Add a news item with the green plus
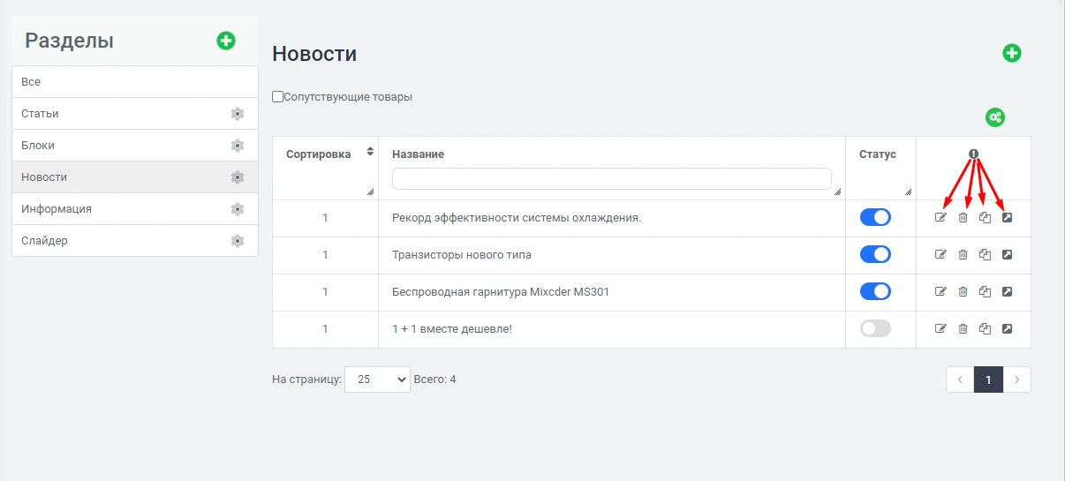Screen dimensions: 1065x481 1011,54
